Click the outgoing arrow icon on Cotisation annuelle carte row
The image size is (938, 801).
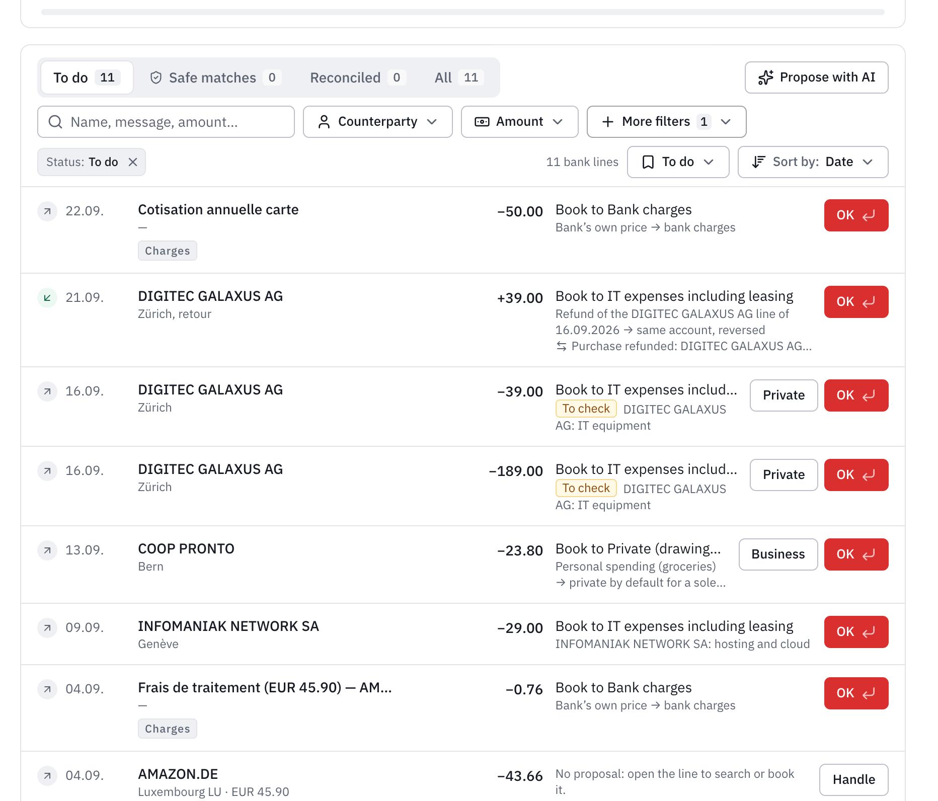[47, 211]
